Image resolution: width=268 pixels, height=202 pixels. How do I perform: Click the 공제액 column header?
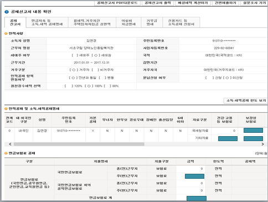[250, 162]
